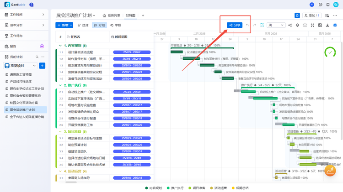
Task: Open the 全平台达人矩阵直播分销 plan
Action: coord(25,117)
